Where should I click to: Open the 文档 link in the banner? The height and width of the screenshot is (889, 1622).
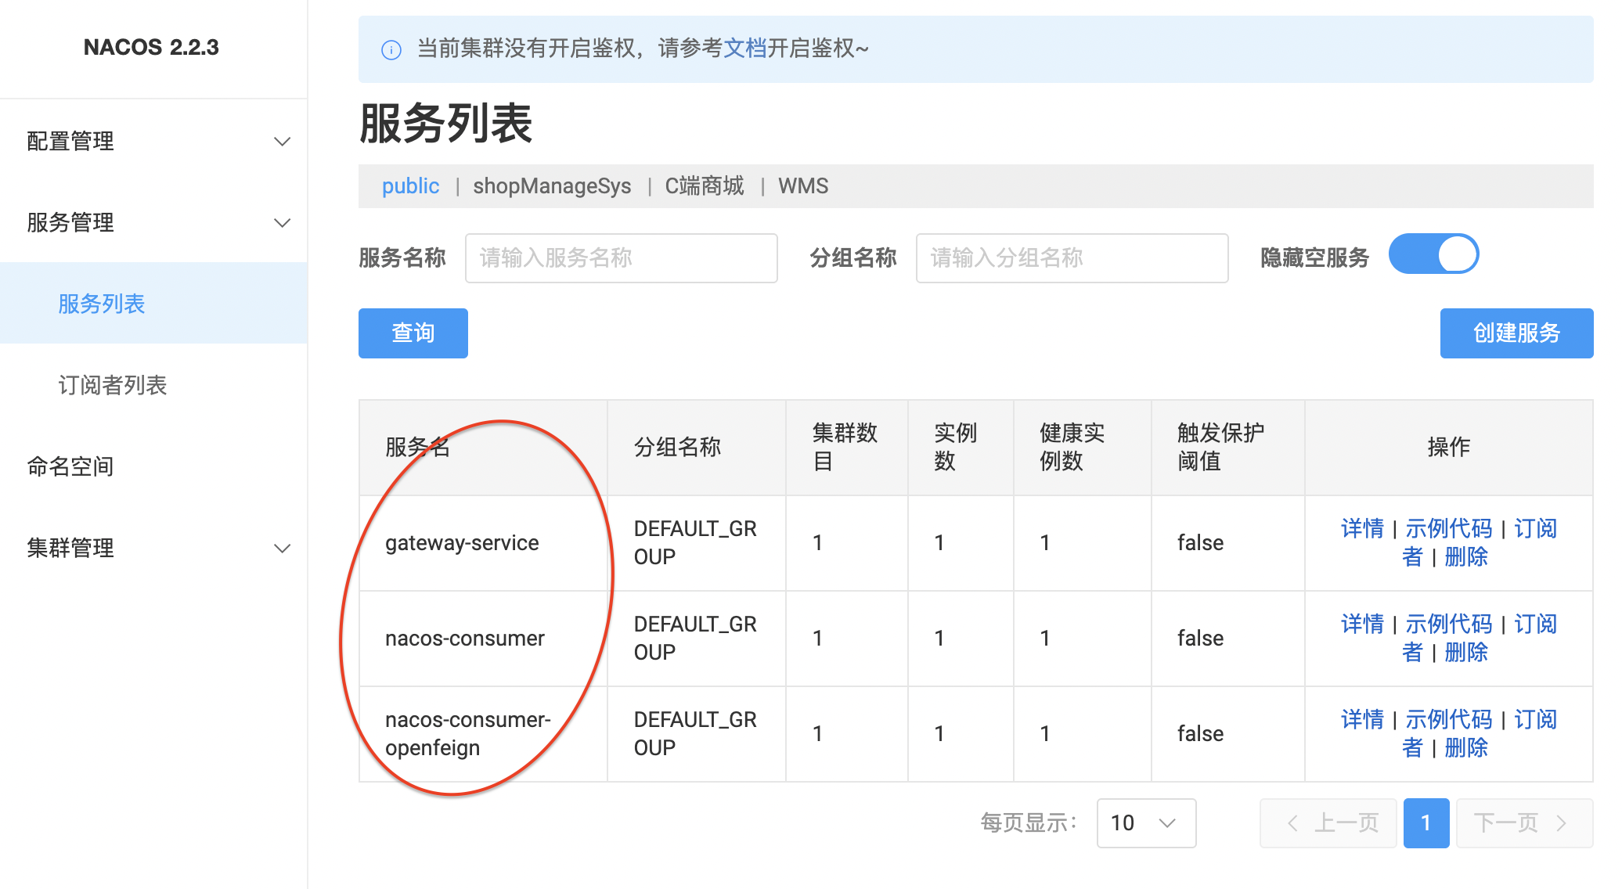744,49
